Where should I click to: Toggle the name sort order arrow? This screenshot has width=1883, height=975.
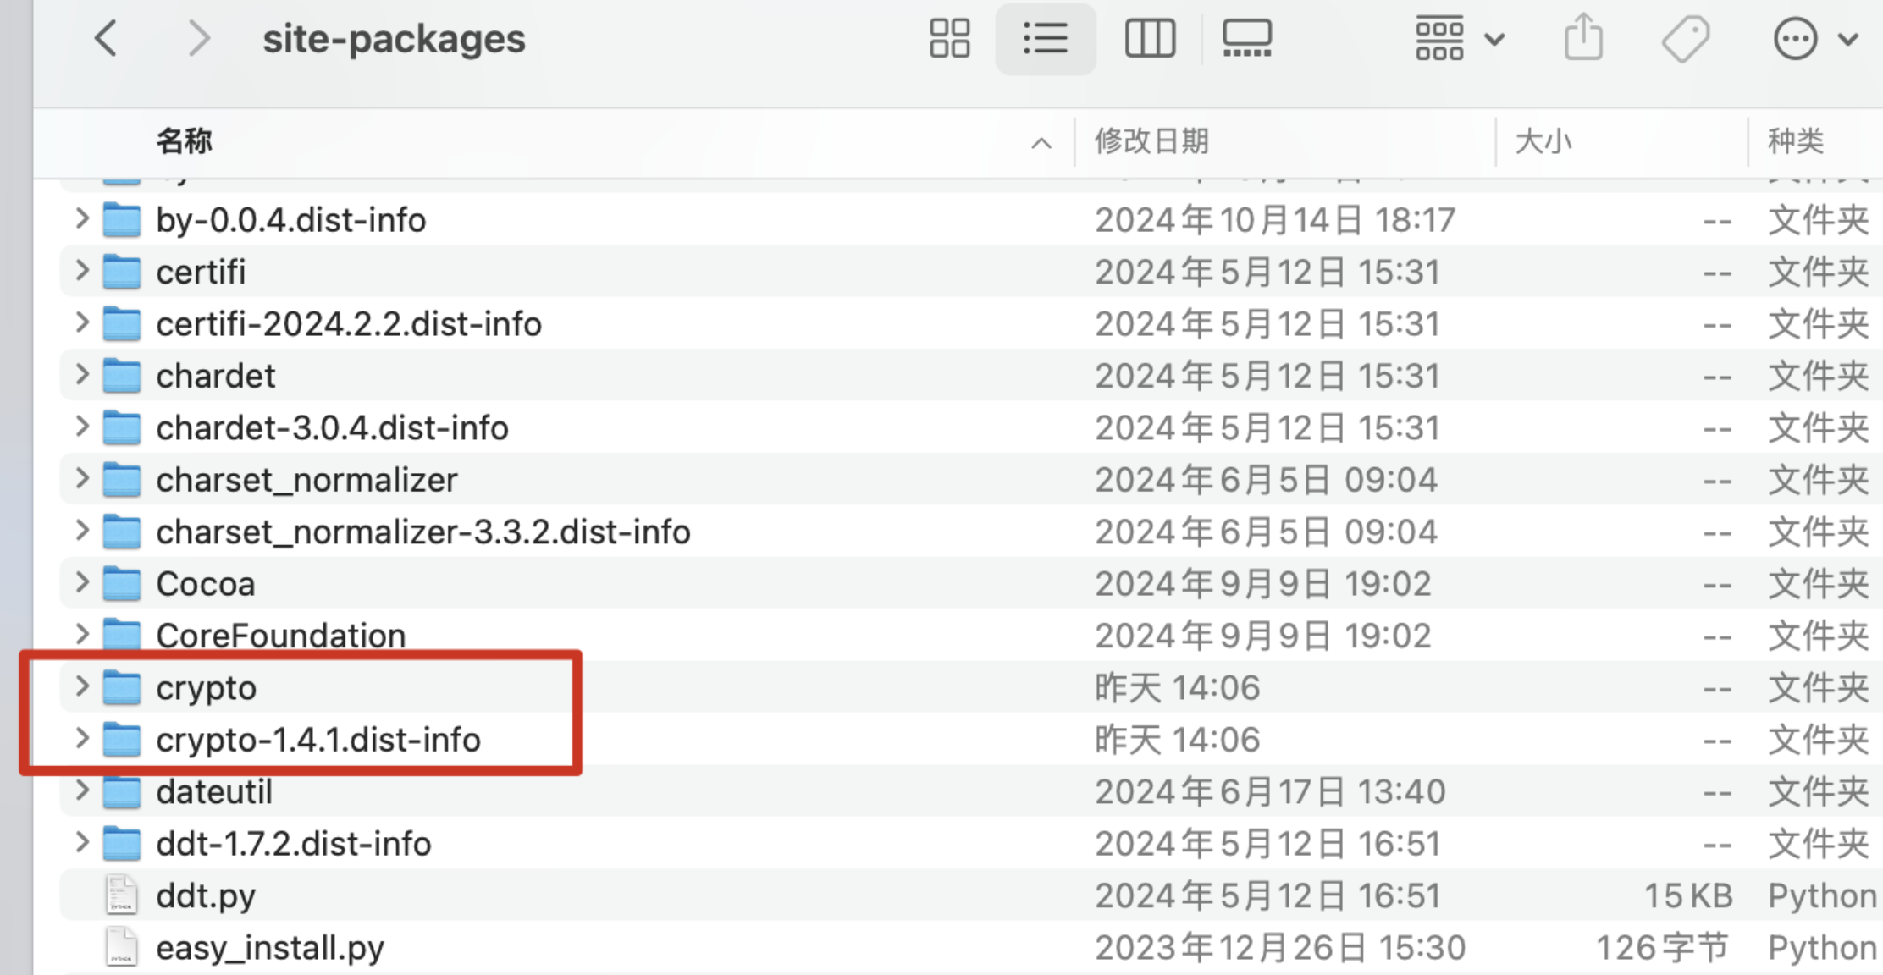pos(1040,143)
